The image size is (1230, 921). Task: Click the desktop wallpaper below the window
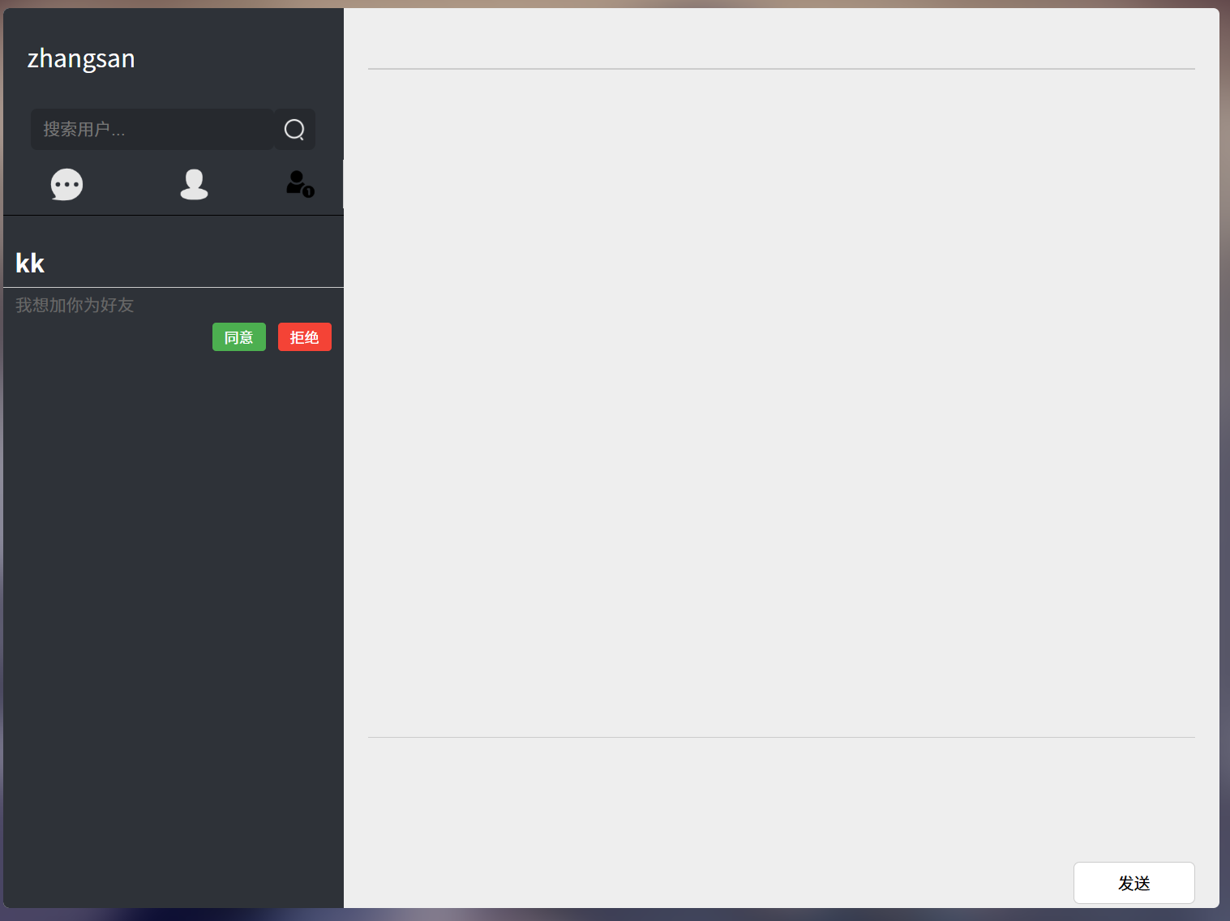(615, 915)
